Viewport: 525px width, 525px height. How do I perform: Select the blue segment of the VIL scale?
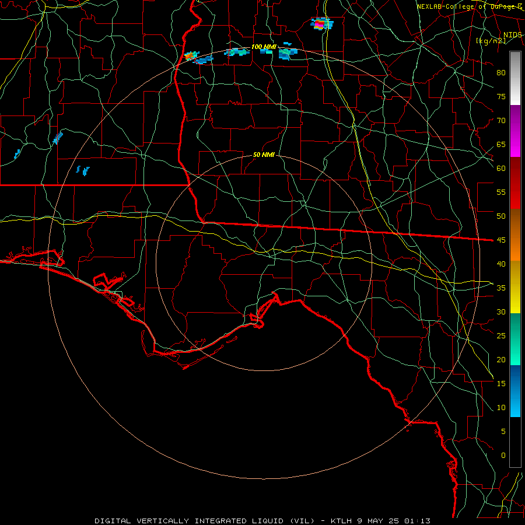(515, 391)
